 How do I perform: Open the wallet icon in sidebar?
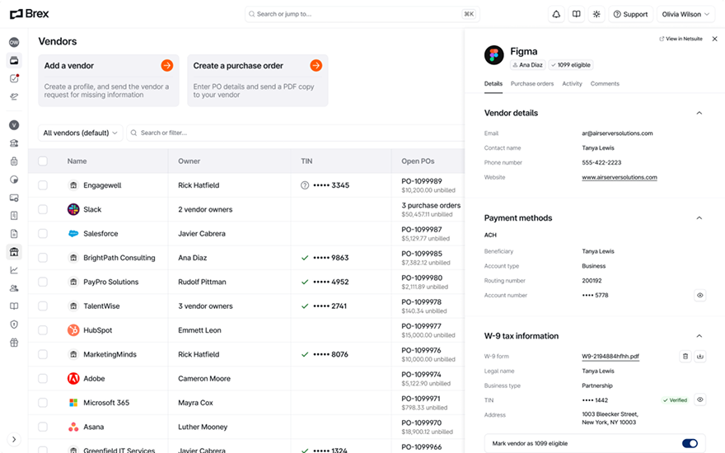click(14, 61)
